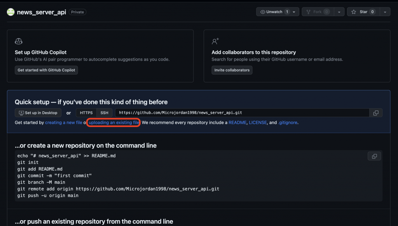Open the LICENSE link
Viewport: 398px width, 226px height.
258,122
